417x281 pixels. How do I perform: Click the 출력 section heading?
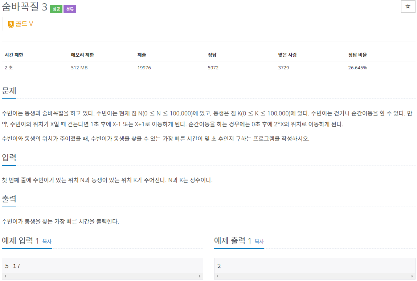9,199
